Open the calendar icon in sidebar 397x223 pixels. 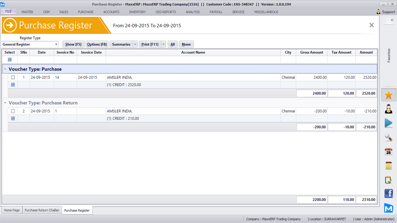pyautogui.click(x=389, y=151)
